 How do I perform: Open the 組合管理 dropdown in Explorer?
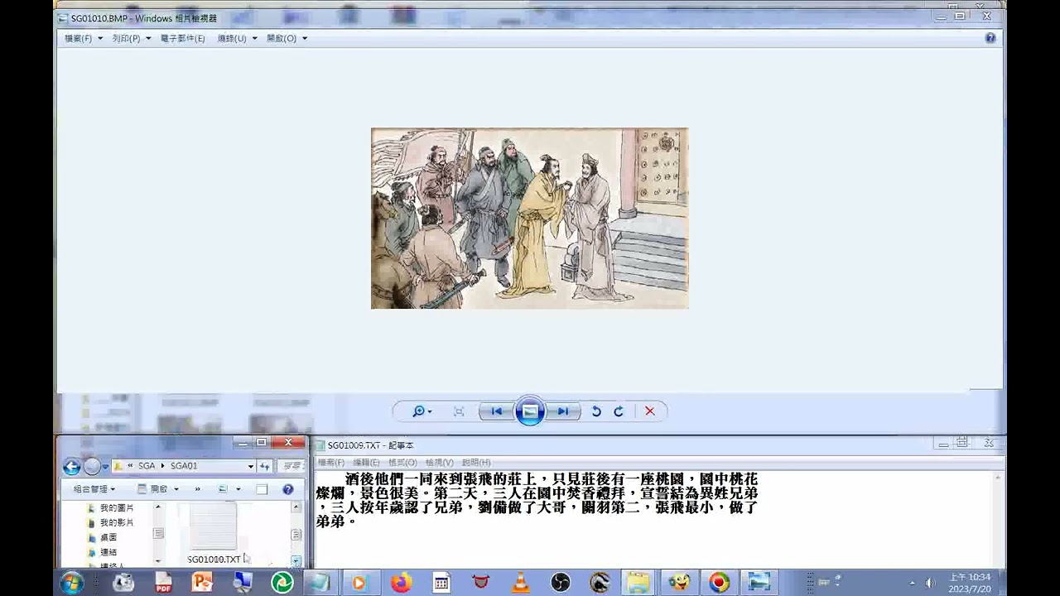tap(94, 489)
